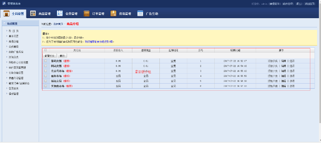The image size is (321, 143).
Task: Toggle the select-all checkbox in table header
Action: click(x=45, y=51)
